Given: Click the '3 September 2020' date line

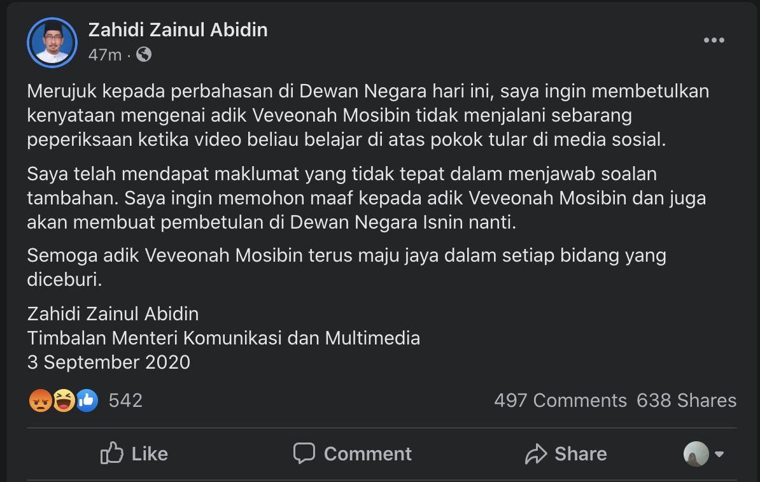Looking at the screenshot, I should (109, 362).
